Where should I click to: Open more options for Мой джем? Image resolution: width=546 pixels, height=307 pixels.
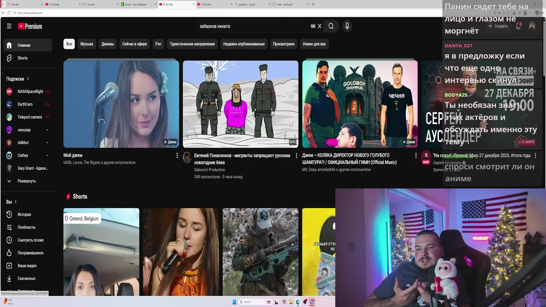pyautogui.click(x=177, y=156)
